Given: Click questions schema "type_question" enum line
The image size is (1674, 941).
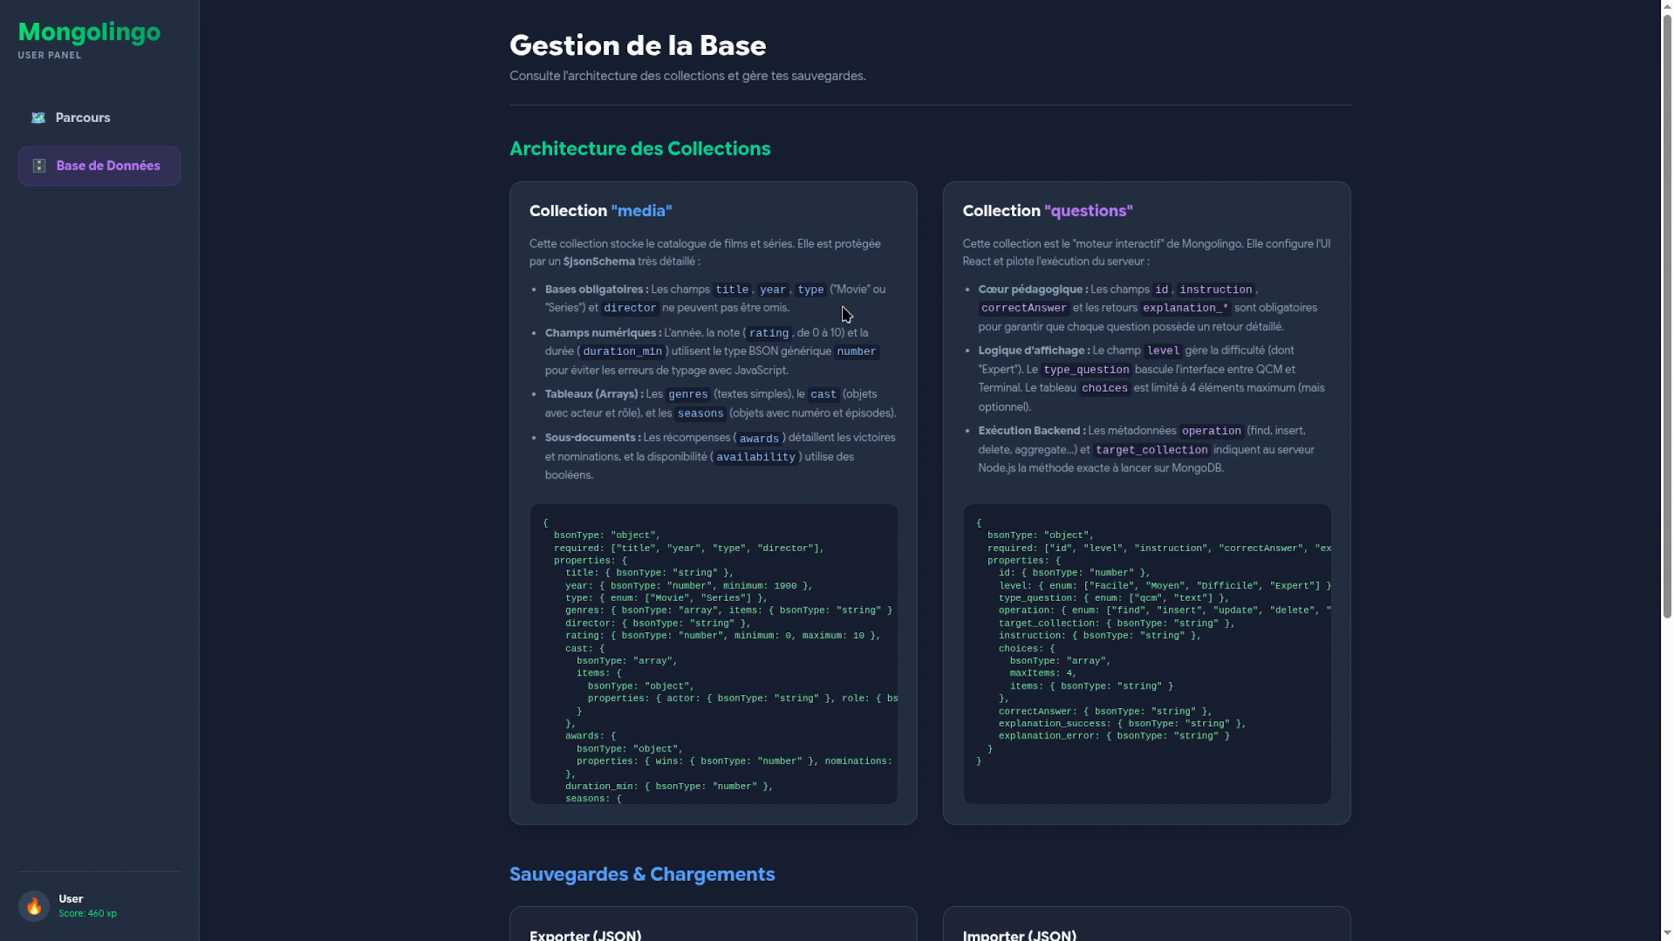Looking at the screenshot, I should tap(1114, 598).
